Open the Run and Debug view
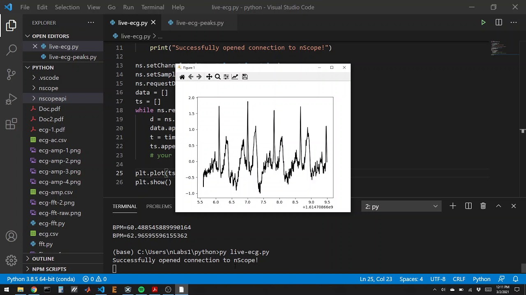This screenshot has width=526, height=295. click(x=11, y=99)
